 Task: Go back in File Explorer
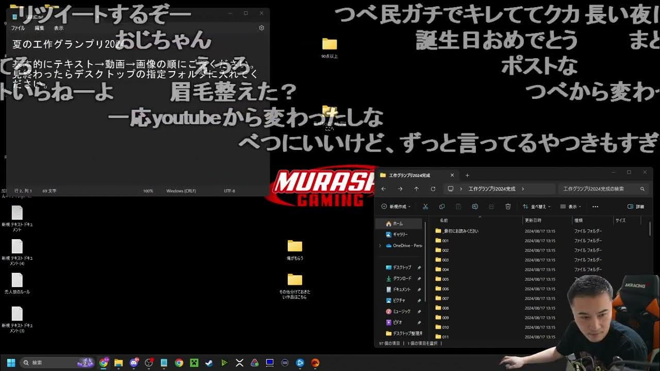pos(383,189)
